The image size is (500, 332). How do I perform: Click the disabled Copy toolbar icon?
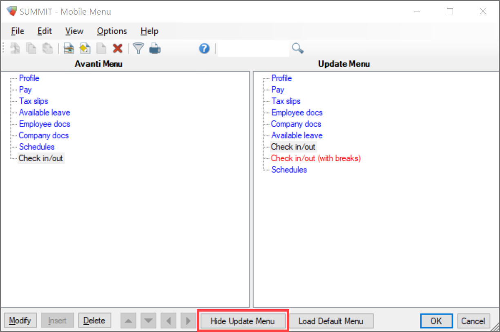[31, 49]
